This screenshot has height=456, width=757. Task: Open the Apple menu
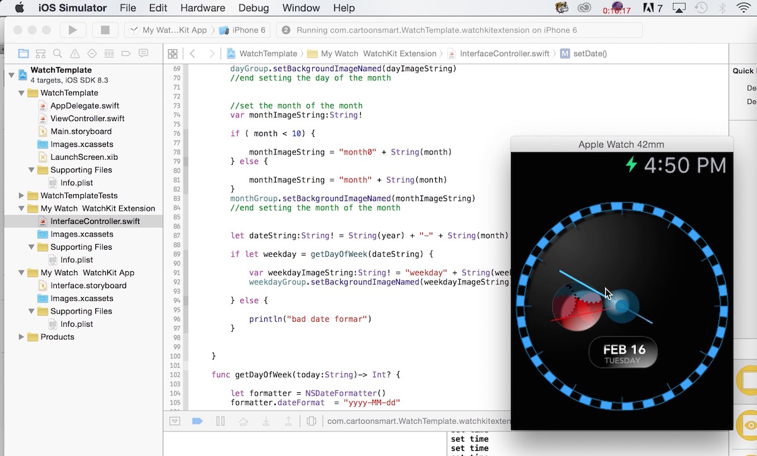(x=19, y=8)
